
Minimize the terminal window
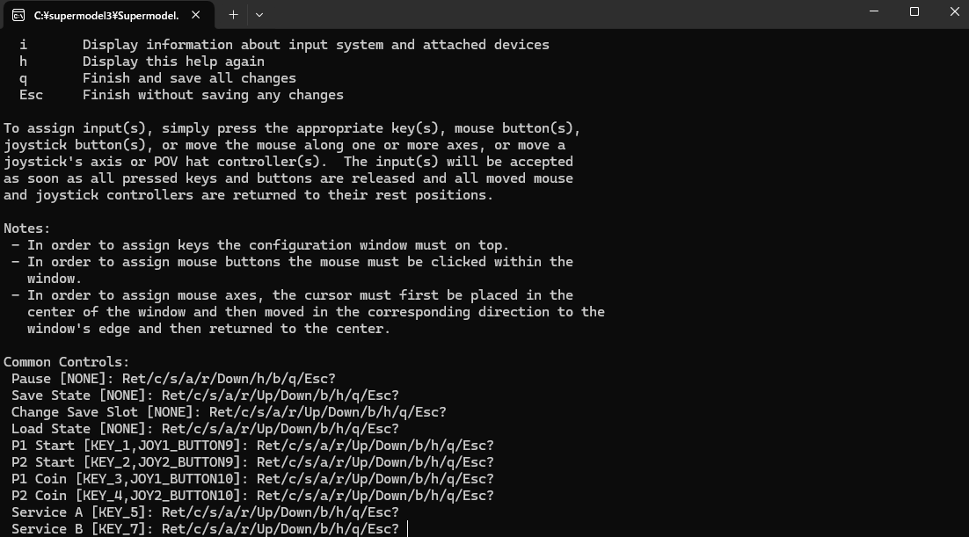(x=874, y=12)
